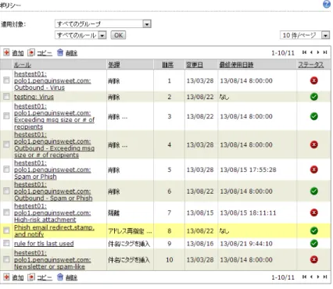Click the top copy (コピー) icon
Viewport: 333px width, 289px height.
pyautogui.click(x=31, y=52)
